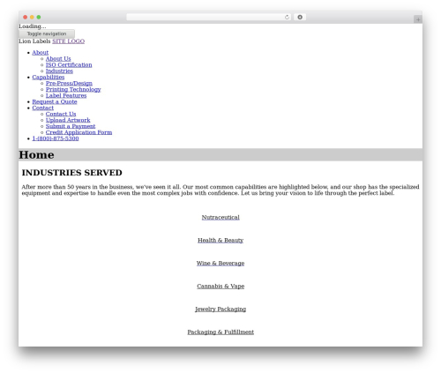441x373 pixels.
Task: Click the green maximize window button
Action: tap(39, 17)
